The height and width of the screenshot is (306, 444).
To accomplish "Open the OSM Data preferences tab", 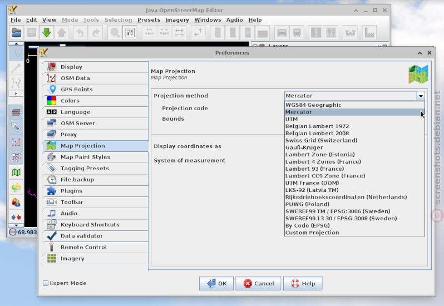I will click(x=96, y=78).
